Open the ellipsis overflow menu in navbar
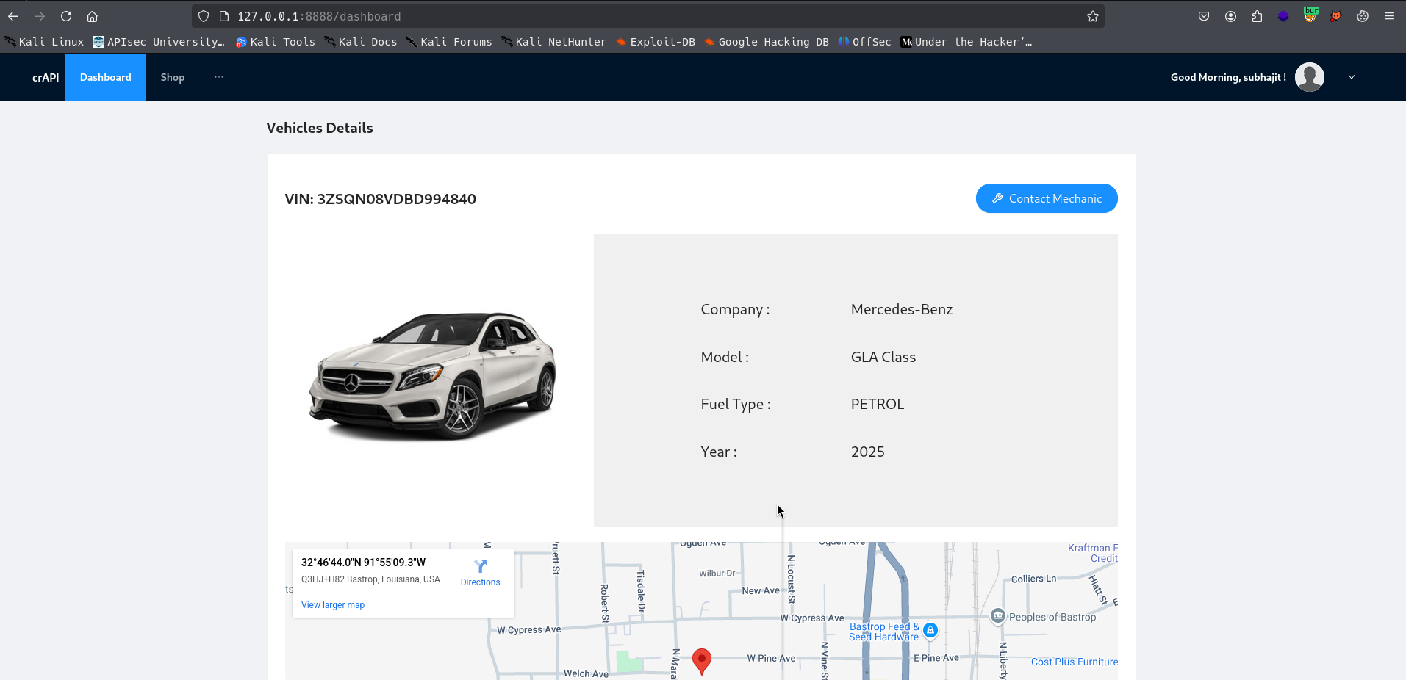 click(219, 77)
